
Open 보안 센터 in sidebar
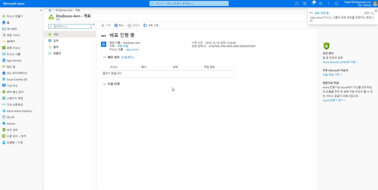click(x=10, y=130)
